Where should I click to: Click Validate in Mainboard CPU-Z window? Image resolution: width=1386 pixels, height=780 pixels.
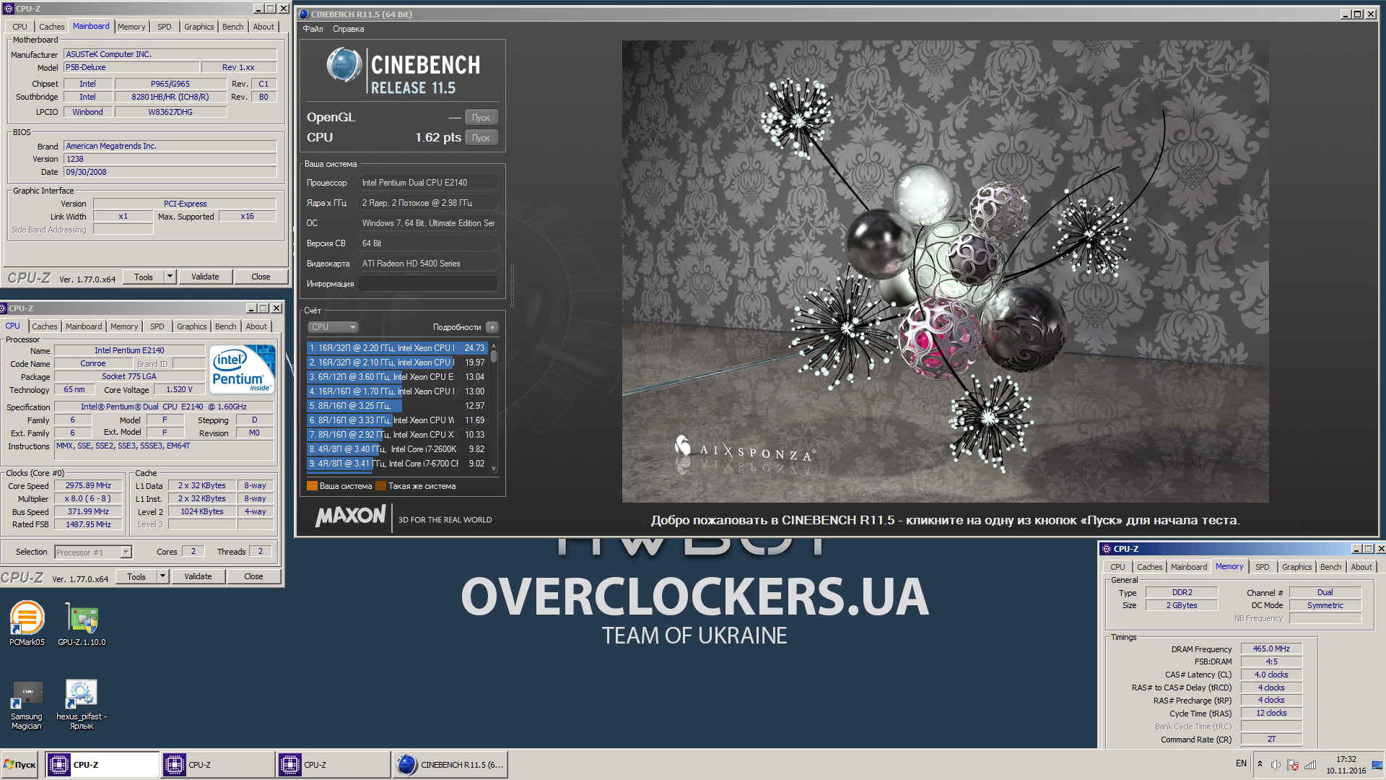coord(205,277)
